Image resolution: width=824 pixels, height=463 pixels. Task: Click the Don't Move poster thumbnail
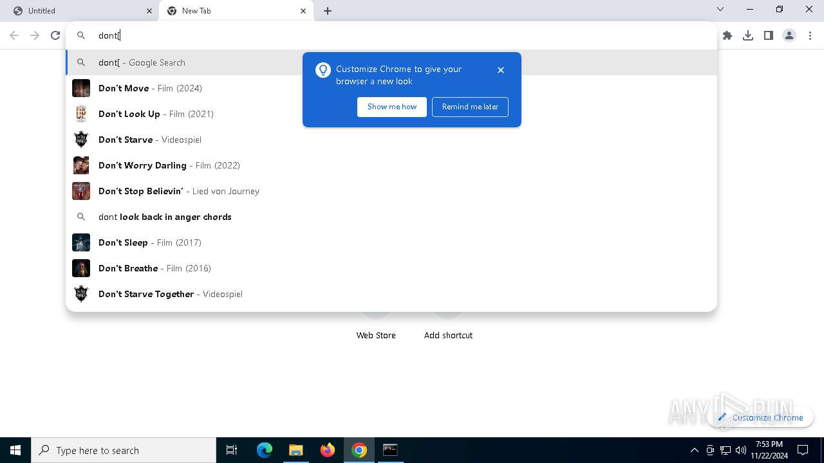coord(81,88)
